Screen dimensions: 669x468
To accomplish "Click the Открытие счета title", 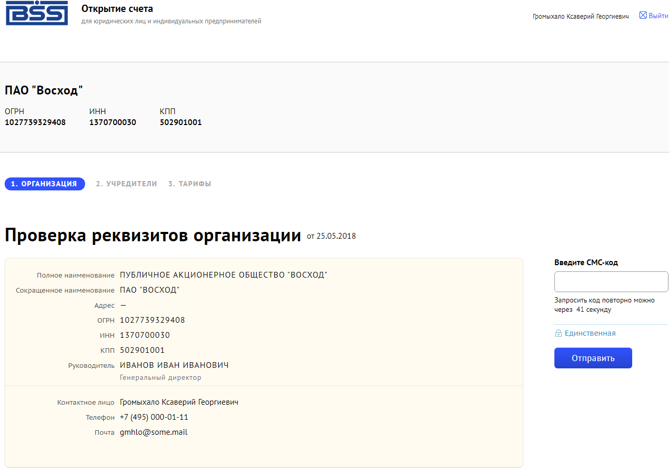I will (117, 9).
